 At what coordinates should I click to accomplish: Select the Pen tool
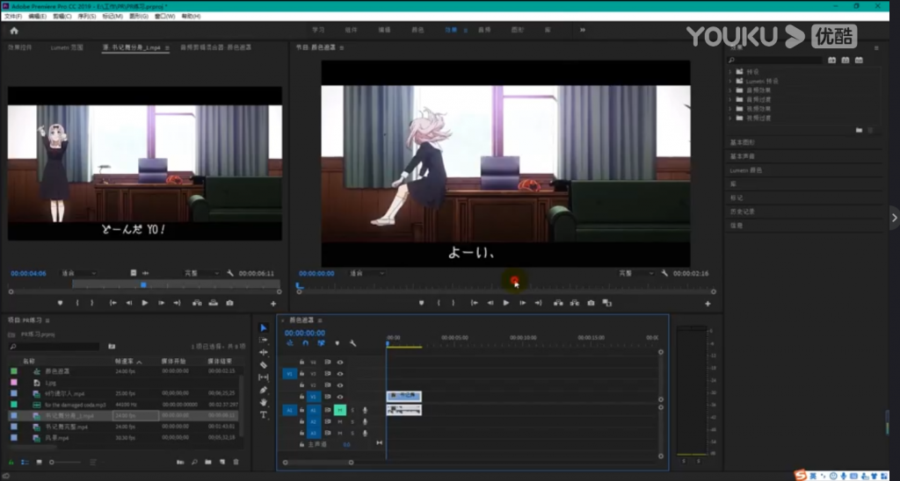click(264, 390)
